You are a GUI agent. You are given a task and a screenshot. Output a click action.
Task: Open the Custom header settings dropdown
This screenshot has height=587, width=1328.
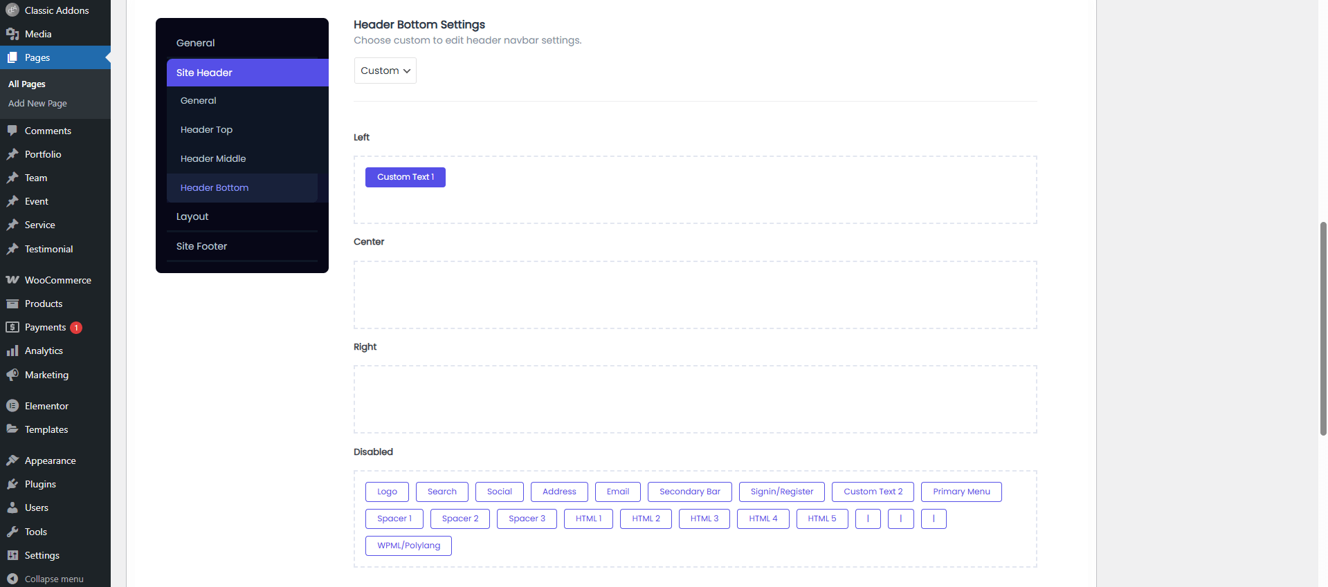coord(385,71)
